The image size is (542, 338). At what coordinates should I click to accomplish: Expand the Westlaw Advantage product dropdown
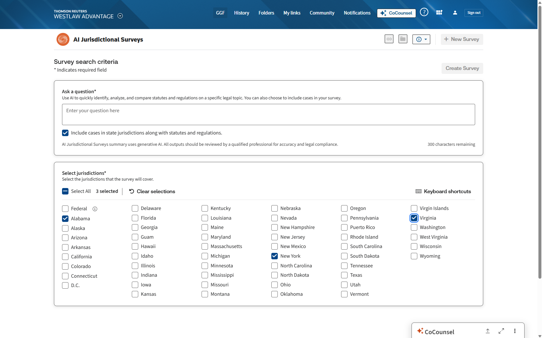pyautogui.click(x=120, y=16)
